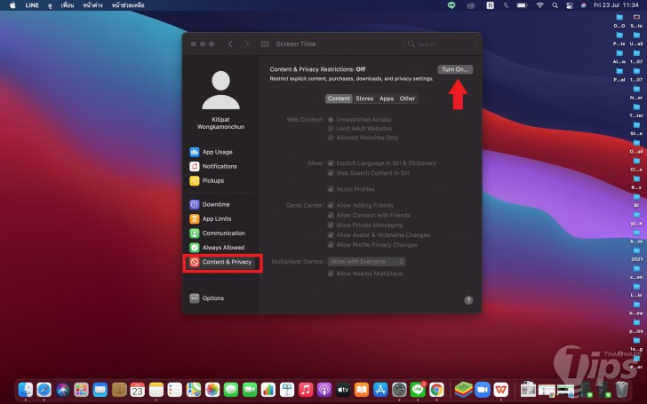Open the 2021 folder on the desktop
The height and width of the screenshot is (404, 647).
pyautogui.click(x=636, y=254)
